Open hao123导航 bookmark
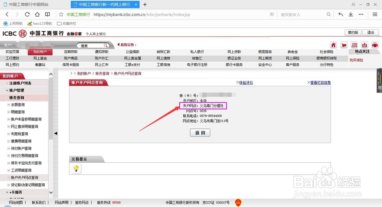Image resolution: width=382 pixels, height=207 pixels. point(40,24)
